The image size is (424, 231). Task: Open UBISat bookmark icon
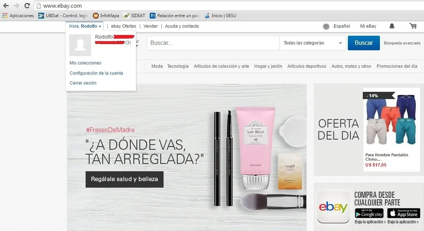click(41, 16)
